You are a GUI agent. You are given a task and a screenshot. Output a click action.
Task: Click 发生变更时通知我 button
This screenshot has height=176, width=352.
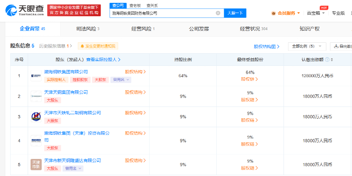(x=98, y=46)
